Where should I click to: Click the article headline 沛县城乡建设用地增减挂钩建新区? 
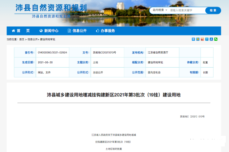pos(114,95)
